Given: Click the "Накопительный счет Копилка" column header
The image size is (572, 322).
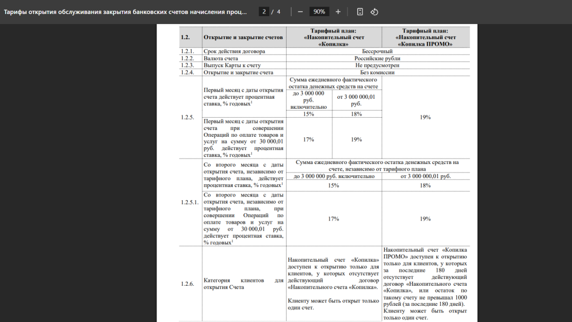Looking at the screenshot, I should click(333, 37).
